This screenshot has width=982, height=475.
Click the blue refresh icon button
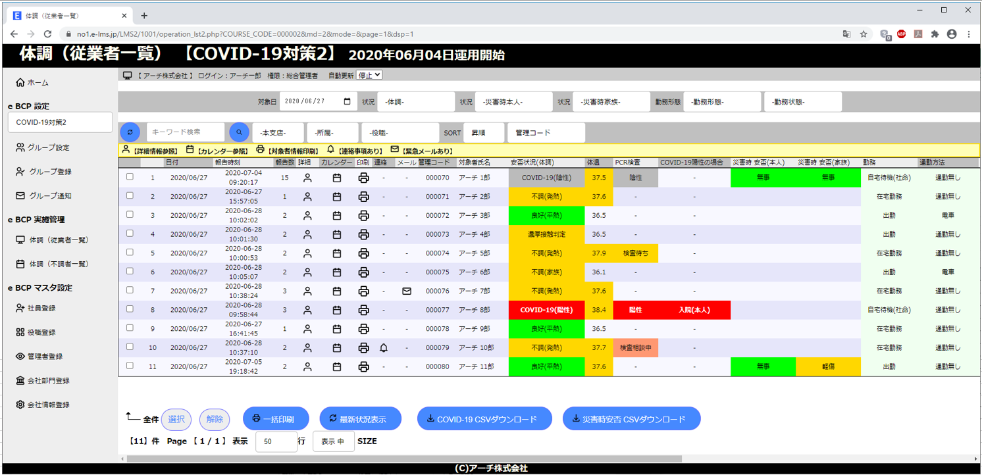tap(130, 132)
